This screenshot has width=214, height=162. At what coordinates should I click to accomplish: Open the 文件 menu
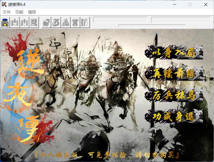click(6, 12)
